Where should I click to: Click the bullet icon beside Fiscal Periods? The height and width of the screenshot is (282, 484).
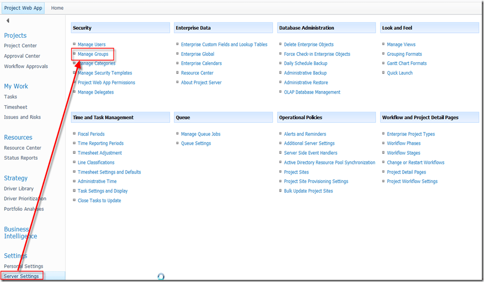pos(74,134)
